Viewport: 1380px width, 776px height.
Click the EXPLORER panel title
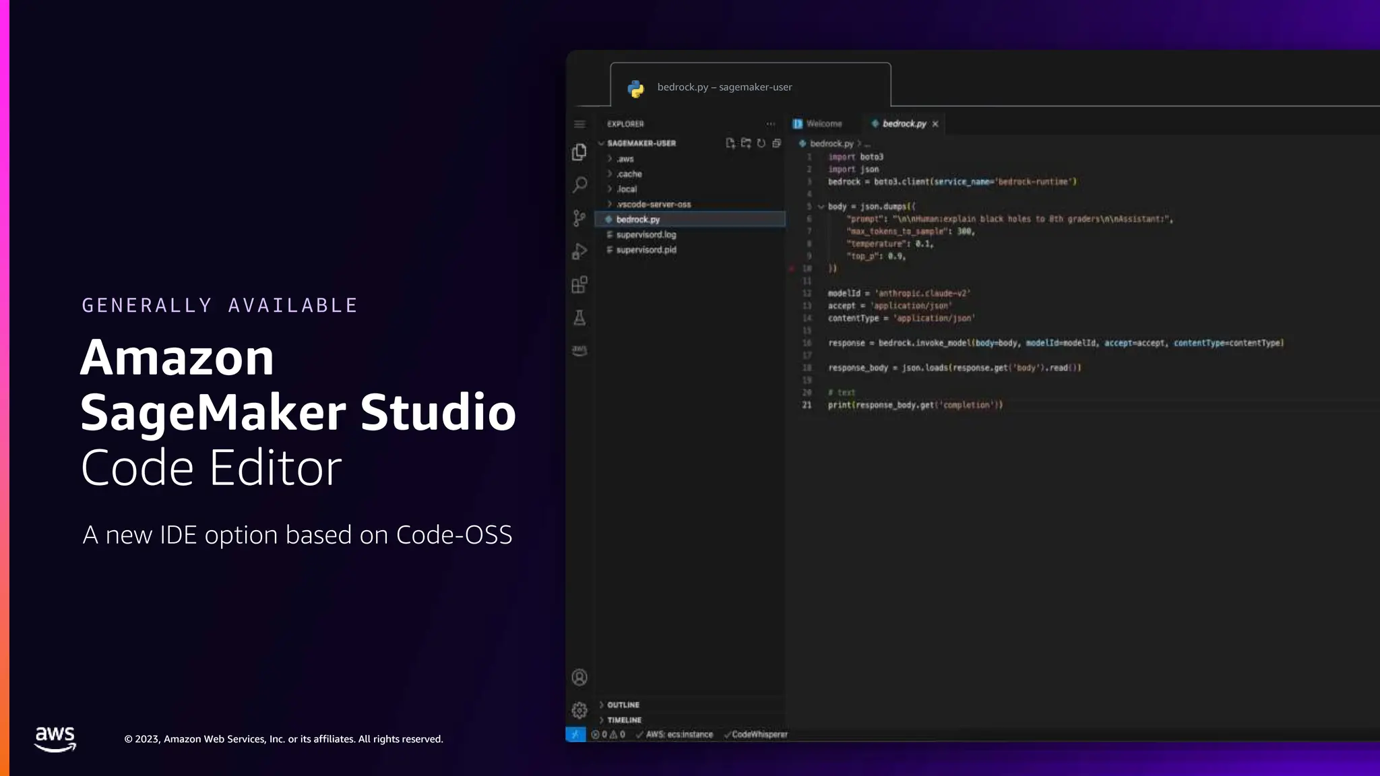(625, 124)
